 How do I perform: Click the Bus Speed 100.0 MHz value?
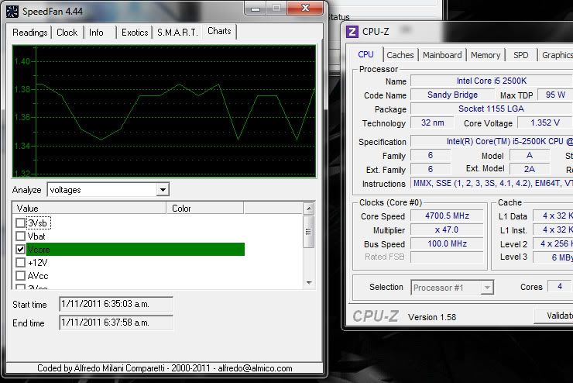point(447,243)
